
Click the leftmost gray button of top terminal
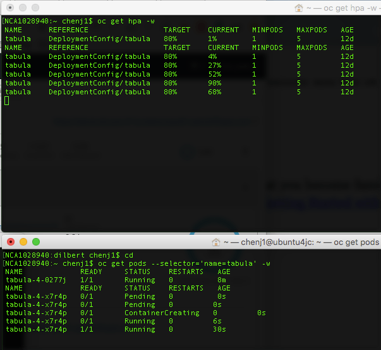[9, 8]
